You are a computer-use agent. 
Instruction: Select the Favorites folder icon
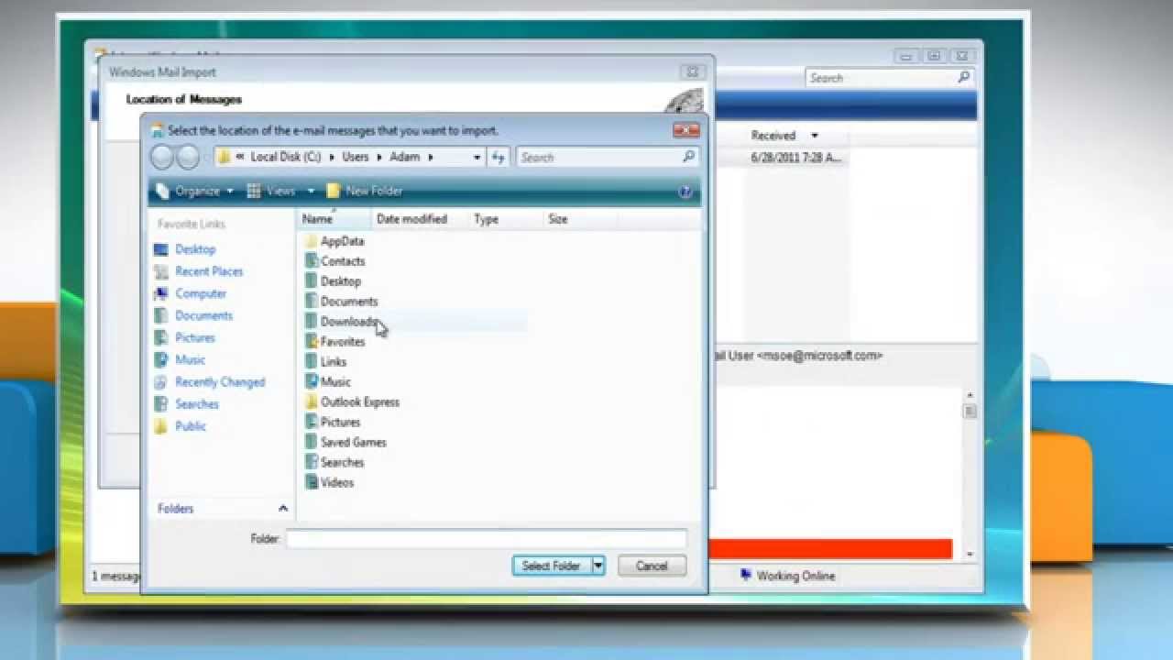[312, 342]
